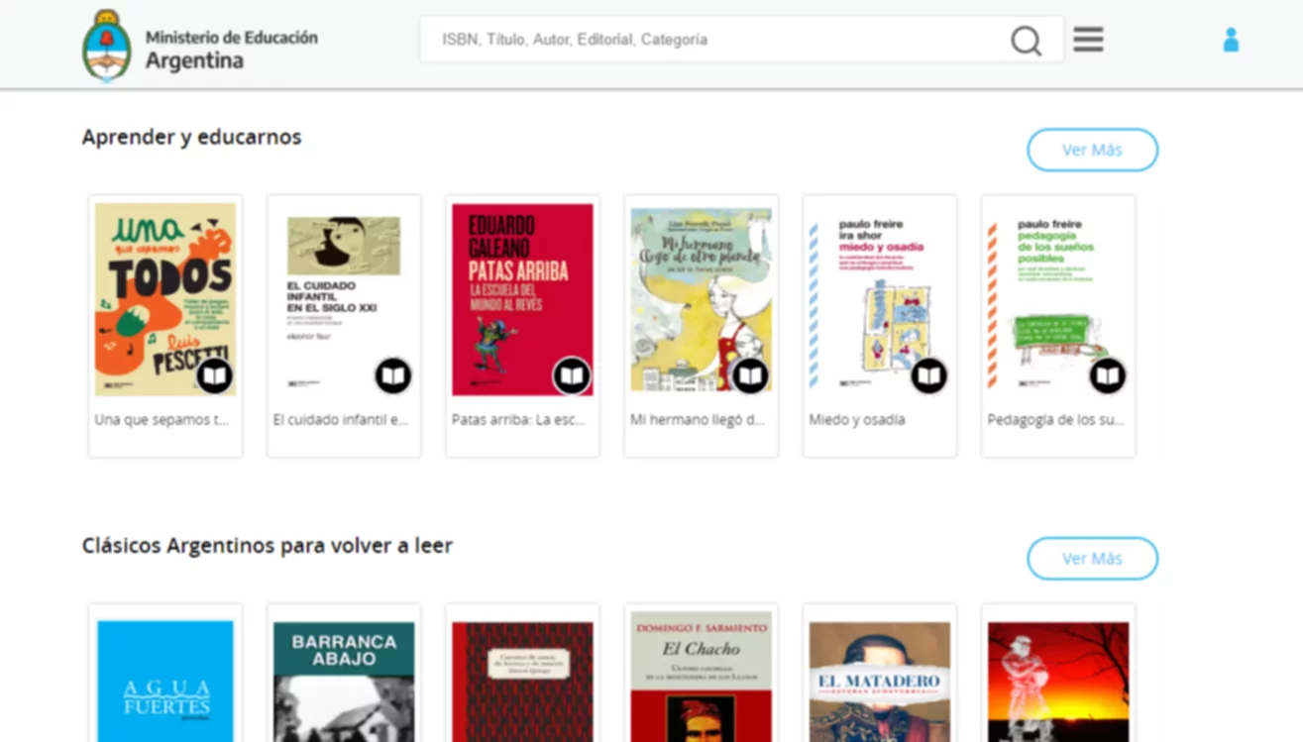Open the blue user account icon
The image size is (1303, 742).
(x=1231, y=40)
